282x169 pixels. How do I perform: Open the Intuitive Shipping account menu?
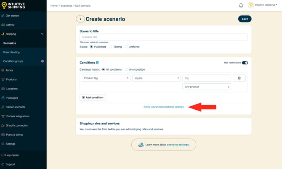click(x=266, y=5)
